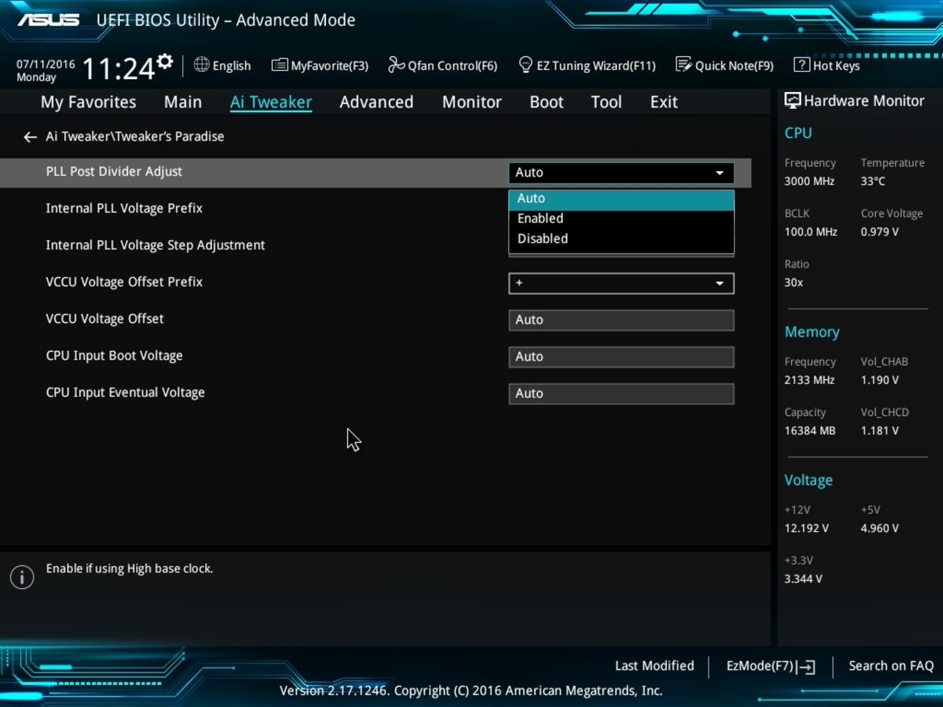Select the Exit tab
Image resolution: width=943 pixels, height=707 pixels.
tap(664, 102)
